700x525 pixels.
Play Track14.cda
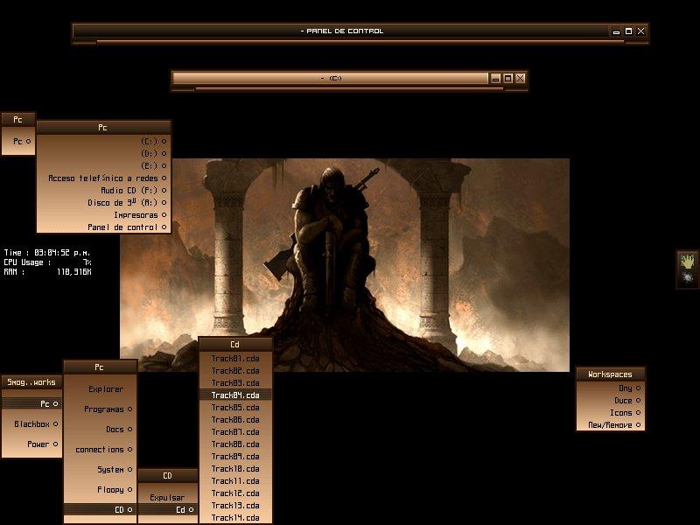coord(235,518)
